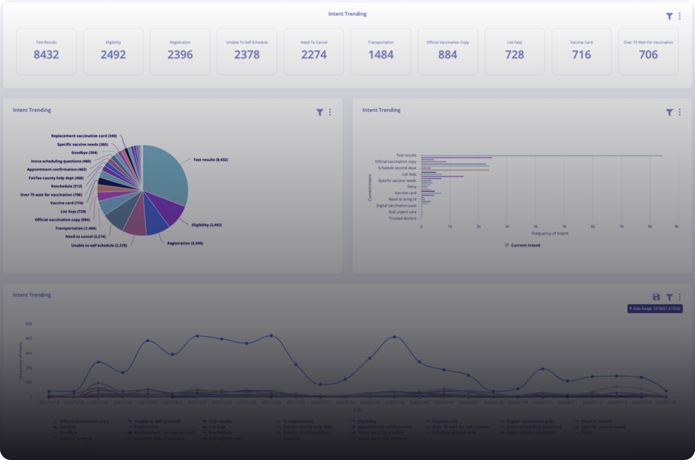Click pie label Over 75 wait for vaccination (706)
Viewport: 695px width, 460px height.
coord(51,195)
